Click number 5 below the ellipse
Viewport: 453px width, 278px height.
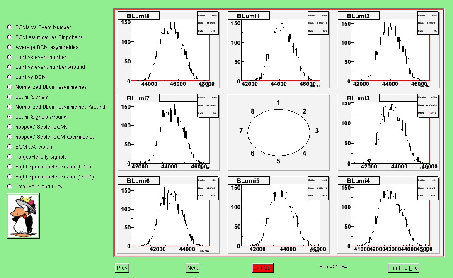coord(279,161)
